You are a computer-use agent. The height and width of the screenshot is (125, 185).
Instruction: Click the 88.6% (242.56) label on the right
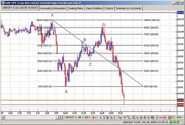(151, 28)
